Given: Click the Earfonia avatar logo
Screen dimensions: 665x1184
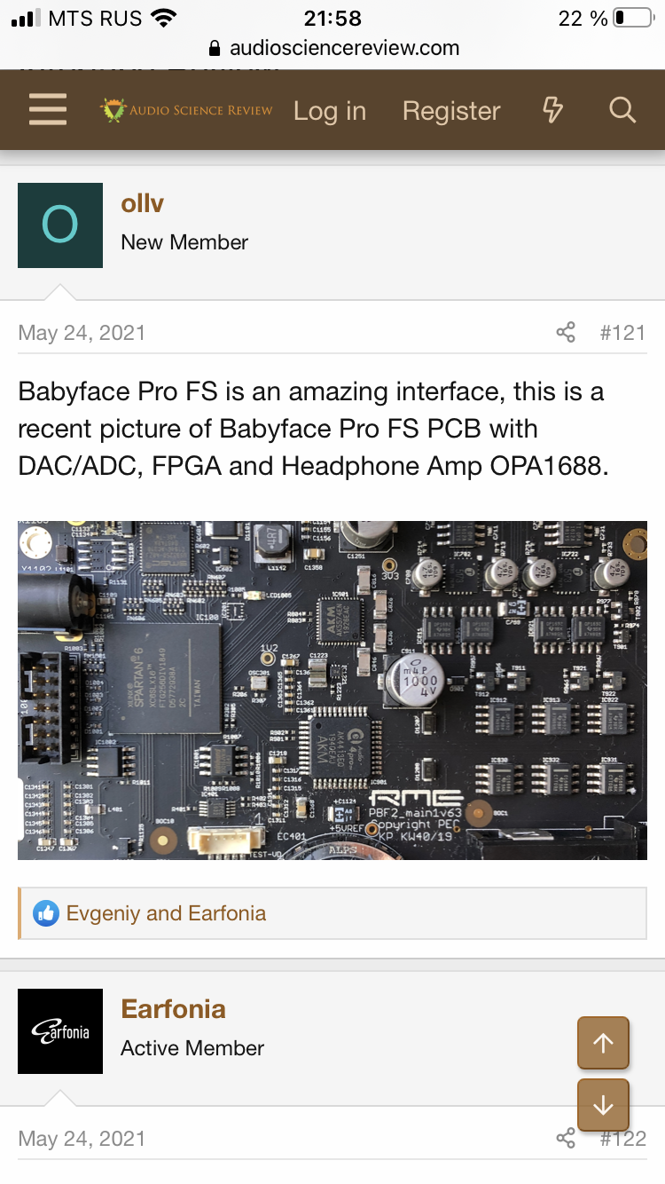Looking at the screenshot, I should [x=60, y=1031].
